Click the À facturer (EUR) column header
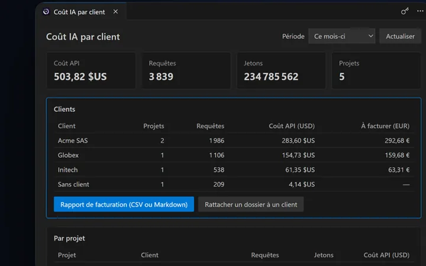This screenshot has height=266, width=426. (385, 126)
